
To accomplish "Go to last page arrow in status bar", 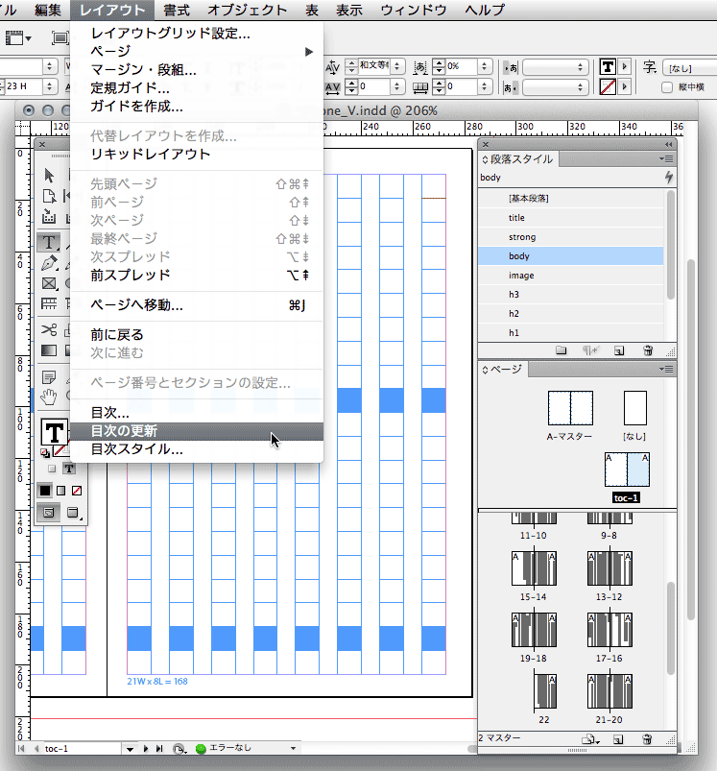I will [159, 748].
